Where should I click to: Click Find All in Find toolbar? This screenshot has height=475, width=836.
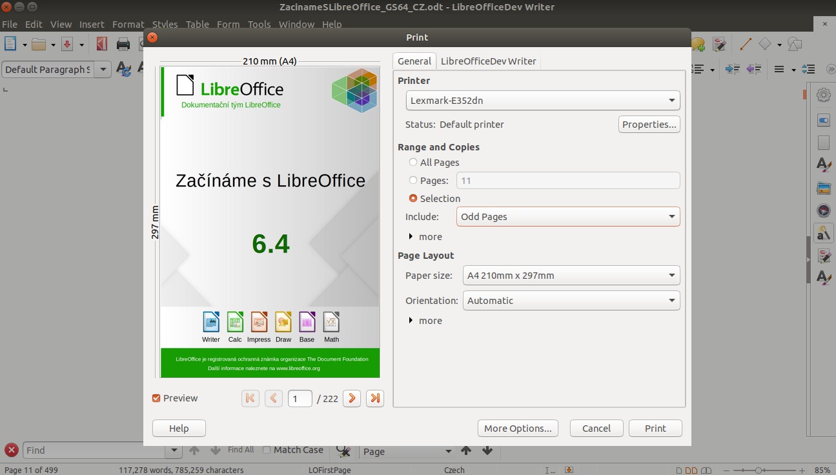(x=241, y=450)
